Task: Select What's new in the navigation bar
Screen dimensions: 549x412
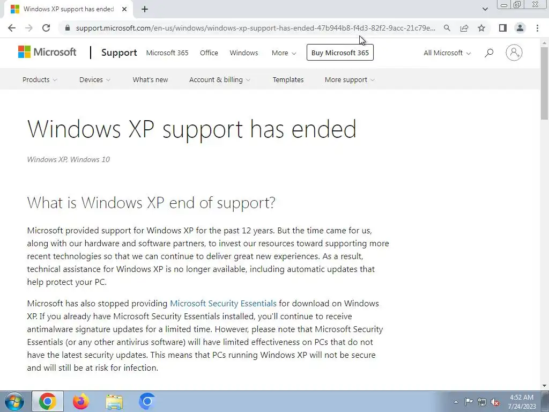Action: [x=150, y=79]
